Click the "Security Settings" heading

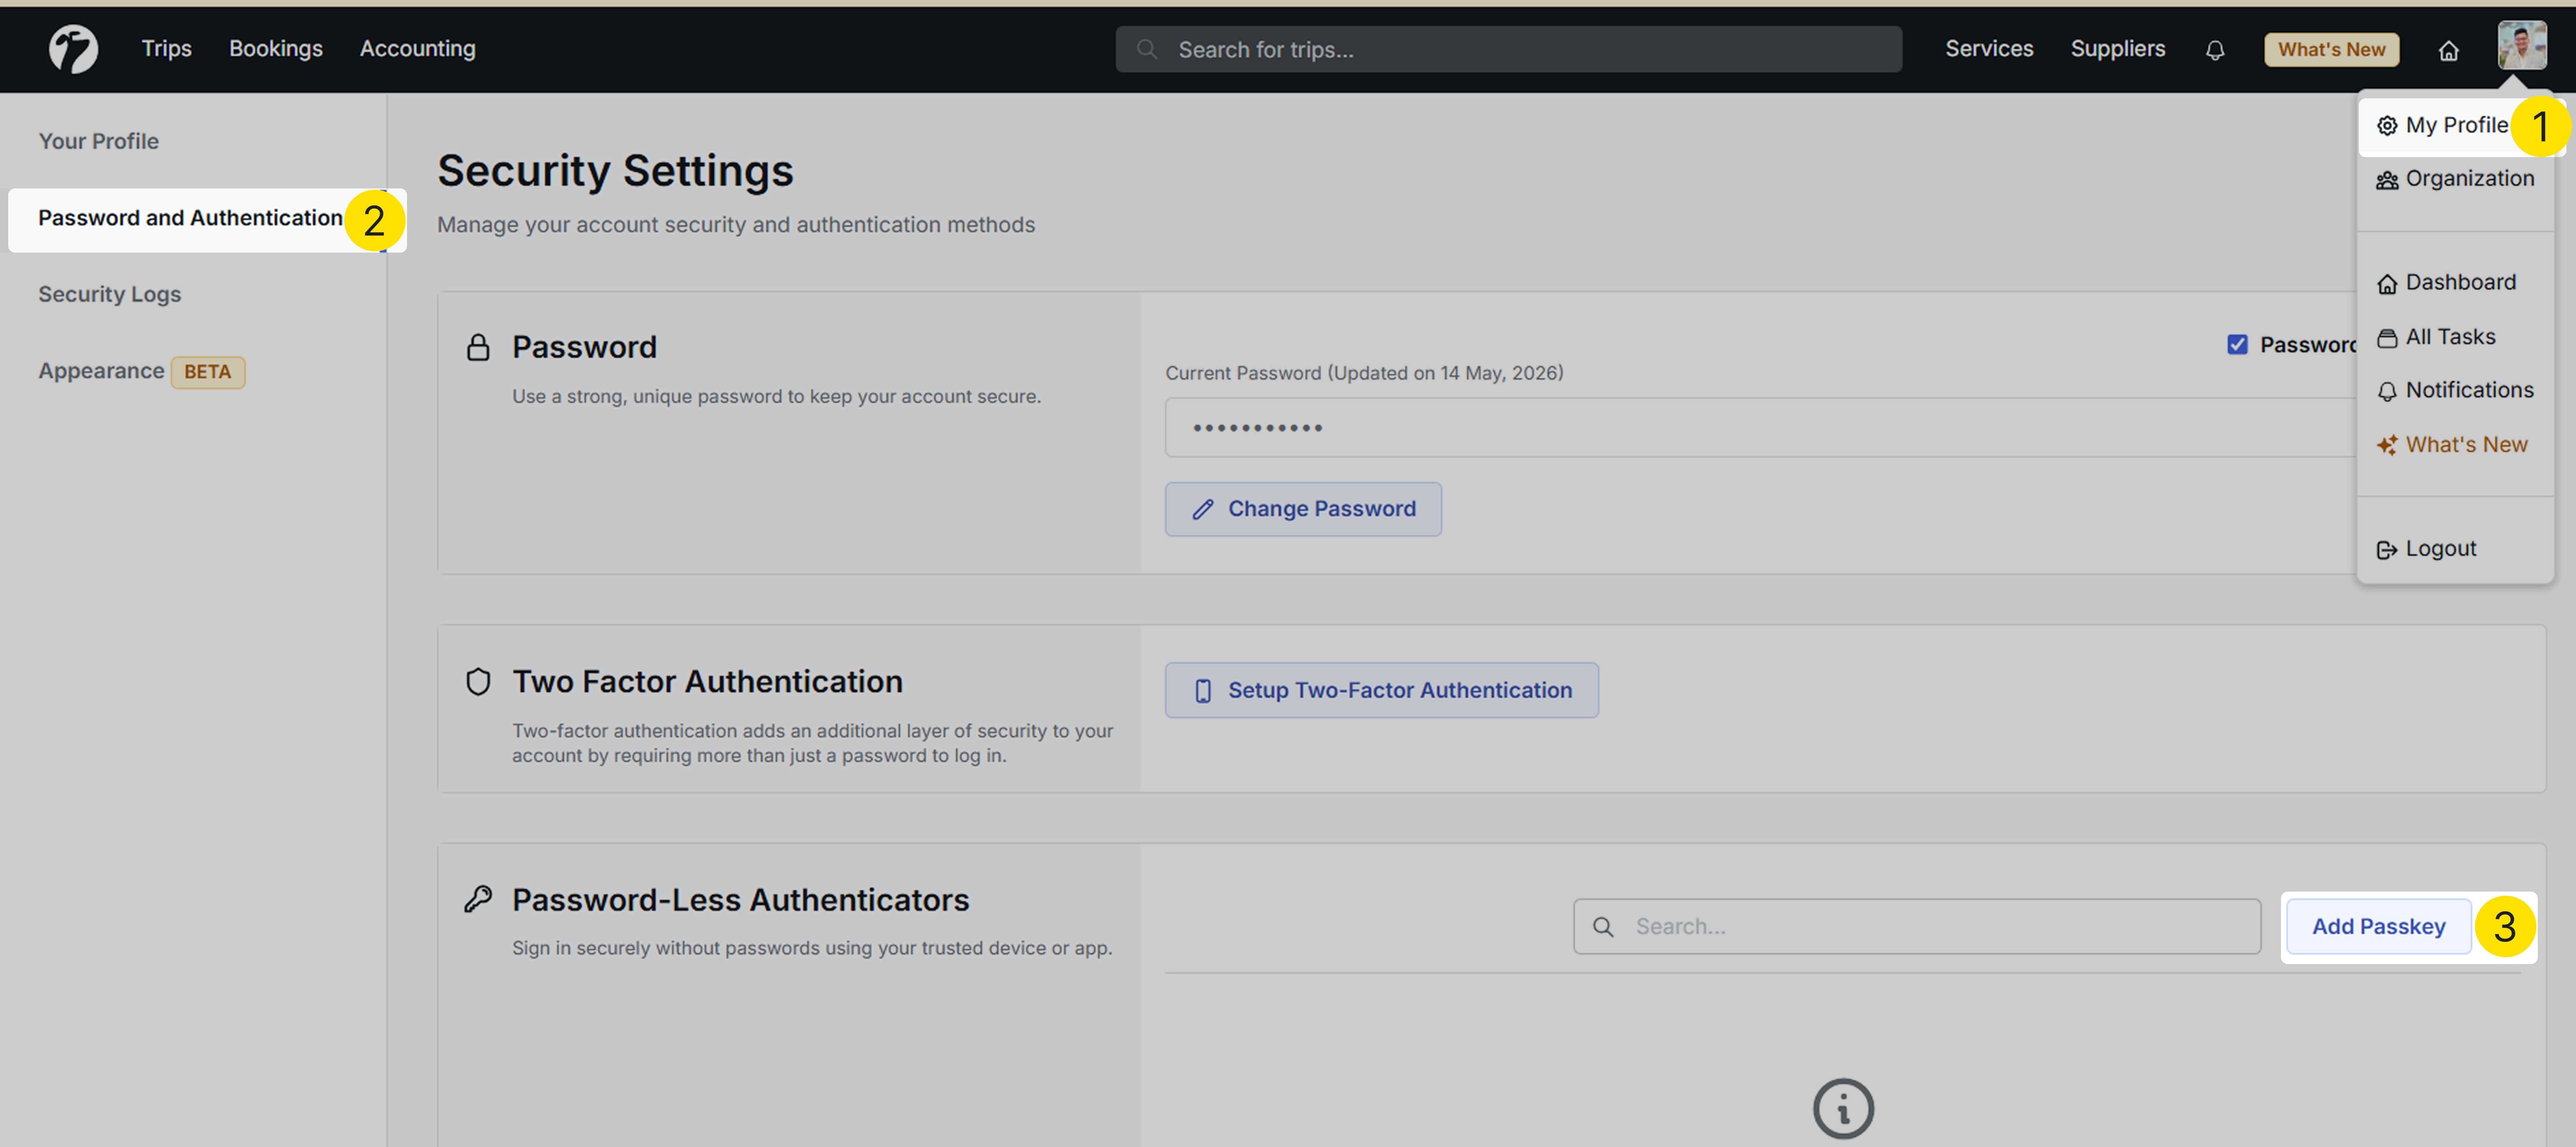(615, 171)
